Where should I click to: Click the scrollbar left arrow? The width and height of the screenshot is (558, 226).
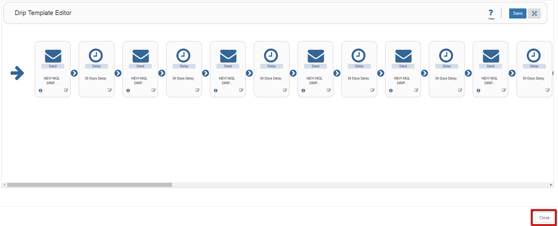click(x=4, y=185)
